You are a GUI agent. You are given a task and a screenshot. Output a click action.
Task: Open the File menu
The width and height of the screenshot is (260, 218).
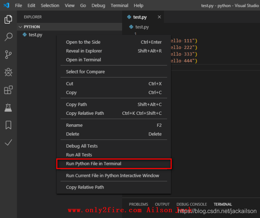pyautogui.click(x=19, y=5)
